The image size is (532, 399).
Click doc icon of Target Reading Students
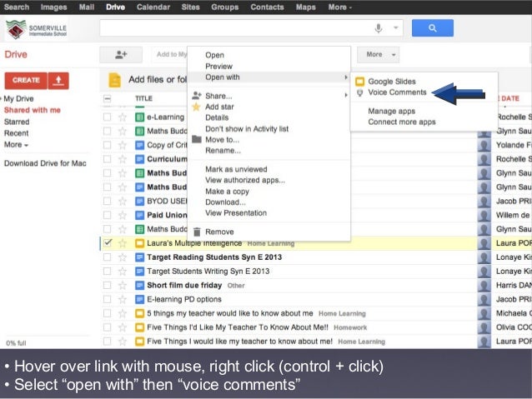(x=139, y=257)
